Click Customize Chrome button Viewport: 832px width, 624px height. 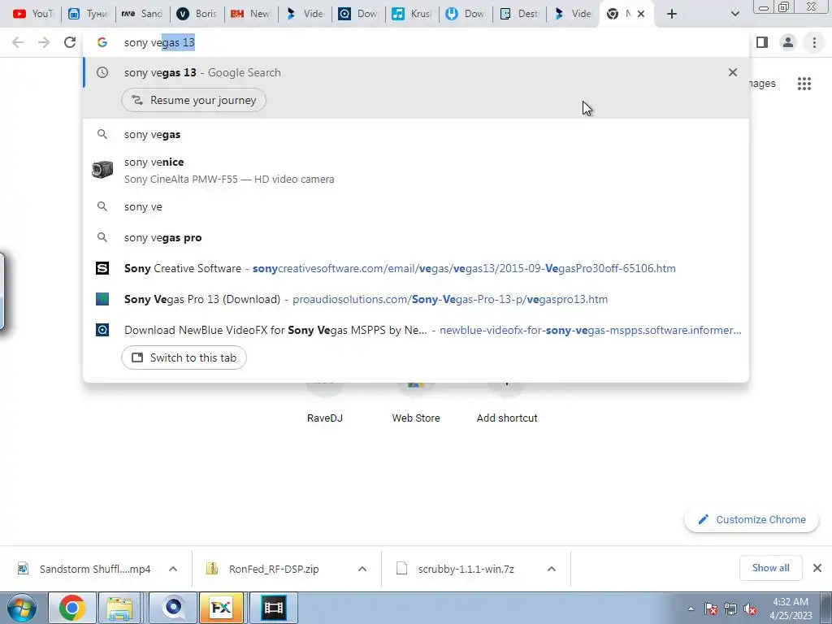click(752, 519)
